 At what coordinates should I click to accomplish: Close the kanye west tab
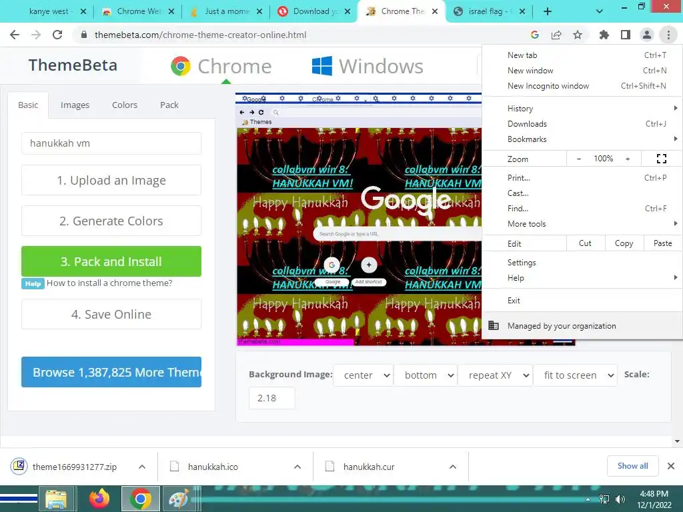tap(83, 12)
